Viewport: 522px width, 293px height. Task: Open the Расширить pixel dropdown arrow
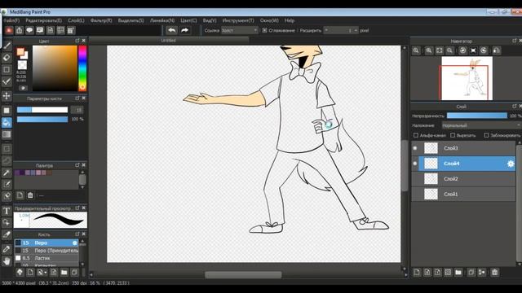click(356, 30)
